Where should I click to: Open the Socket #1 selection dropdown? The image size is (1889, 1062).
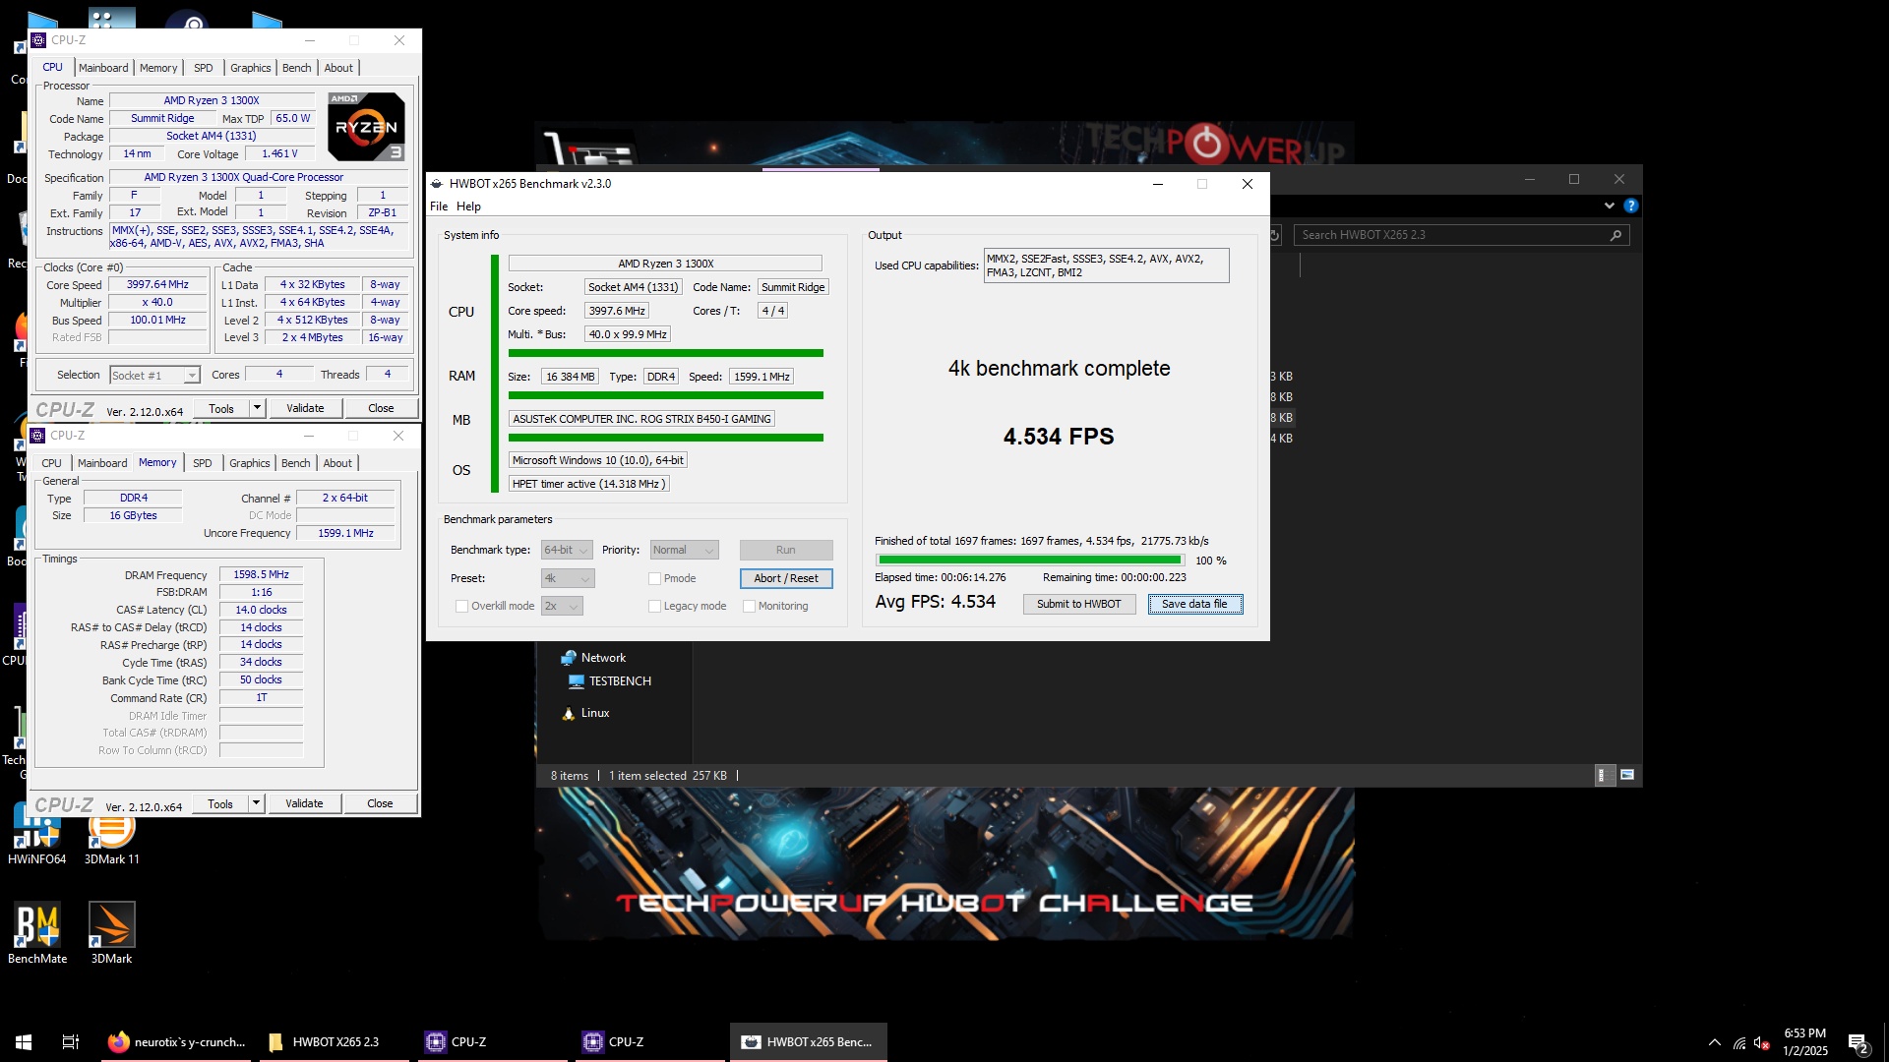tap(154, 376)
